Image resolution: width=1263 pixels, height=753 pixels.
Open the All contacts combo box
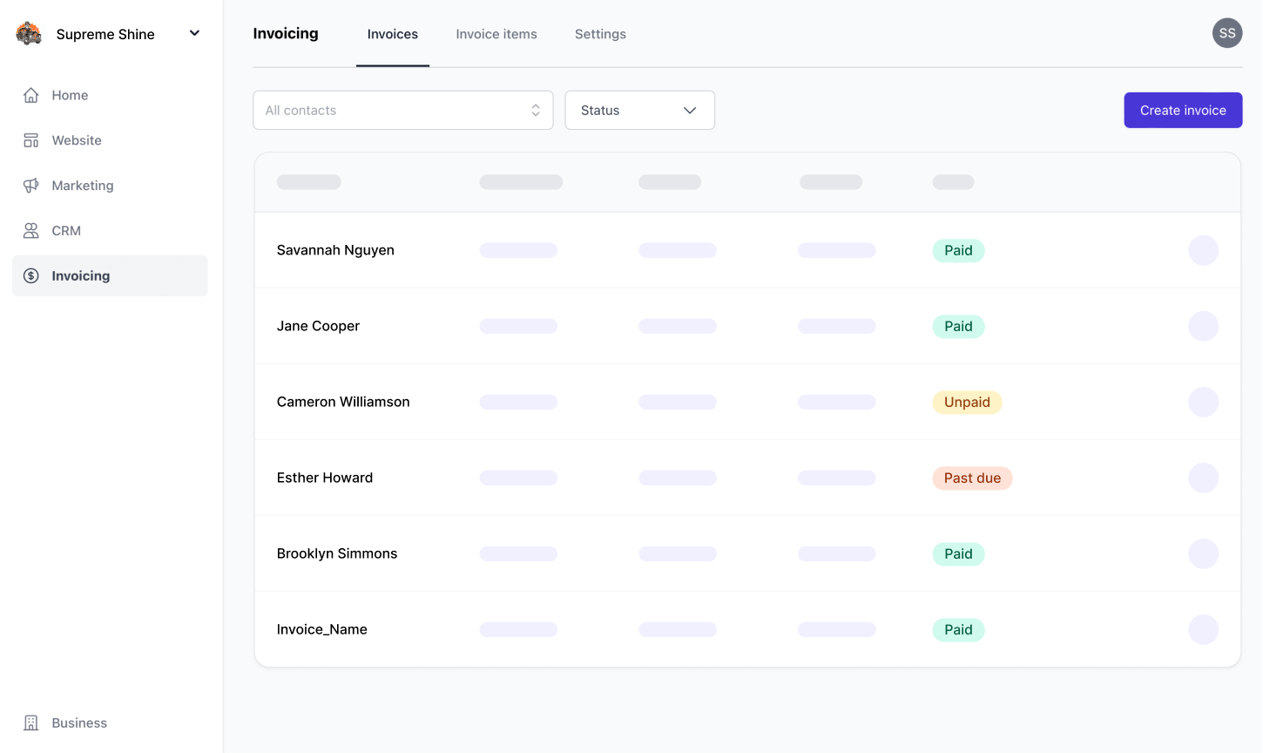tap(402, 111)
